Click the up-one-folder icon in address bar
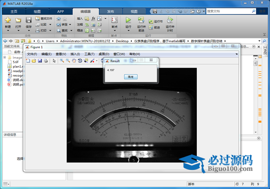This screenshot has width=270, height=189. click(x=17, y=41)
